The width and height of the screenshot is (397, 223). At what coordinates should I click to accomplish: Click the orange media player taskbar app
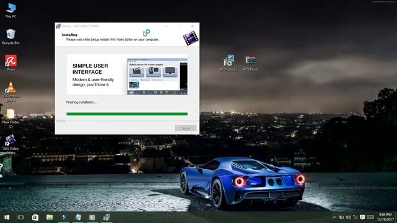(92, 217)
